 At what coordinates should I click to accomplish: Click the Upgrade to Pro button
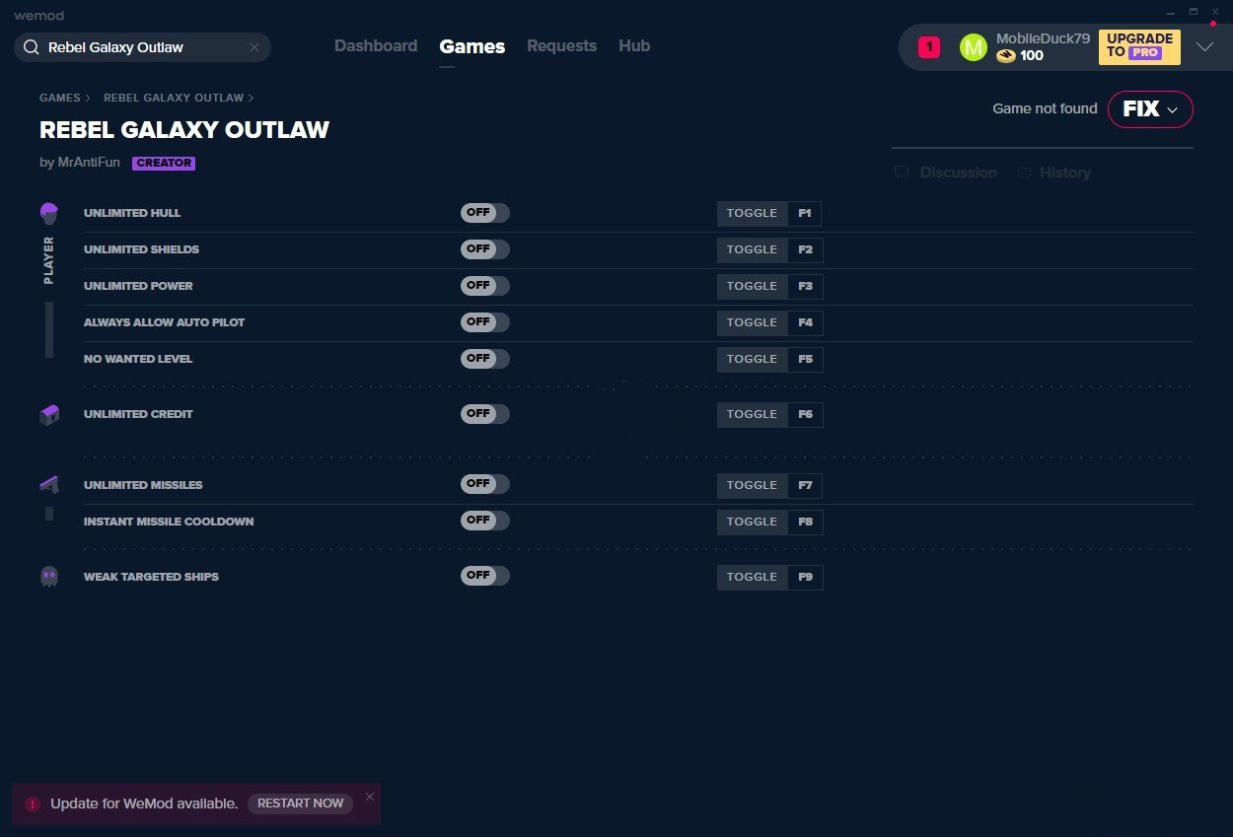[x=1139, y=46]
